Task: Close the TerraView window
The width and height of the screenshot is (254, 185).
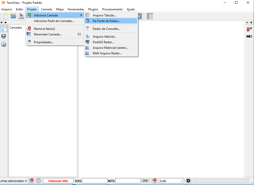Action: (x=248, y=3)
